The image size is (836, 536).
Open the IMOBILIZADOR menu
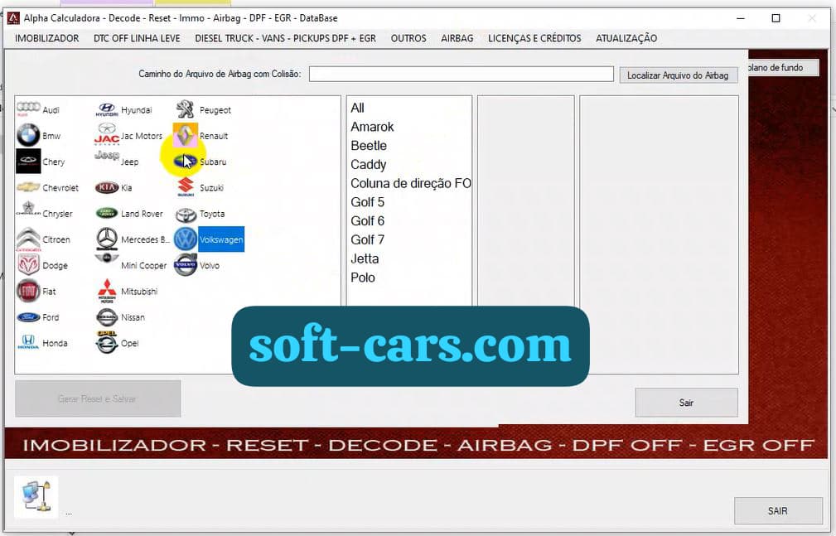tap(47, 38)
